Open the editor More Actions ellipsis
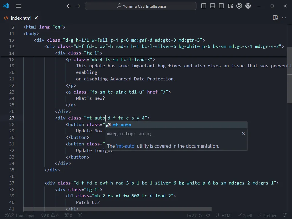 pyautogui.click(x=284, y=18)
